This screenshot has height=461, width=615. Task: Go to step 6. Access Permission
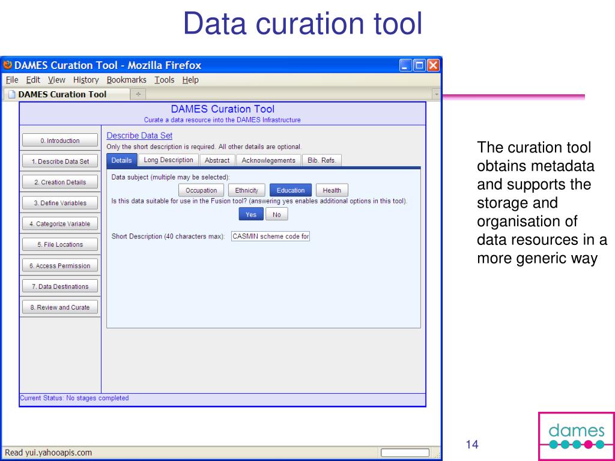(60, 265)
